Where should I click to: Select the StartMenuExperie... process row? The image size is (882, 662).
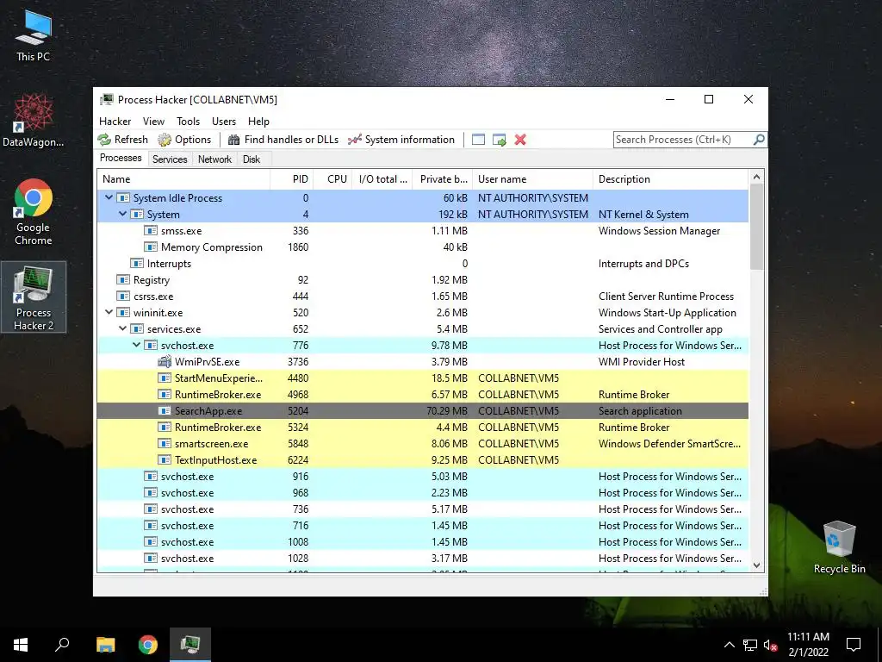click(422, 378)
